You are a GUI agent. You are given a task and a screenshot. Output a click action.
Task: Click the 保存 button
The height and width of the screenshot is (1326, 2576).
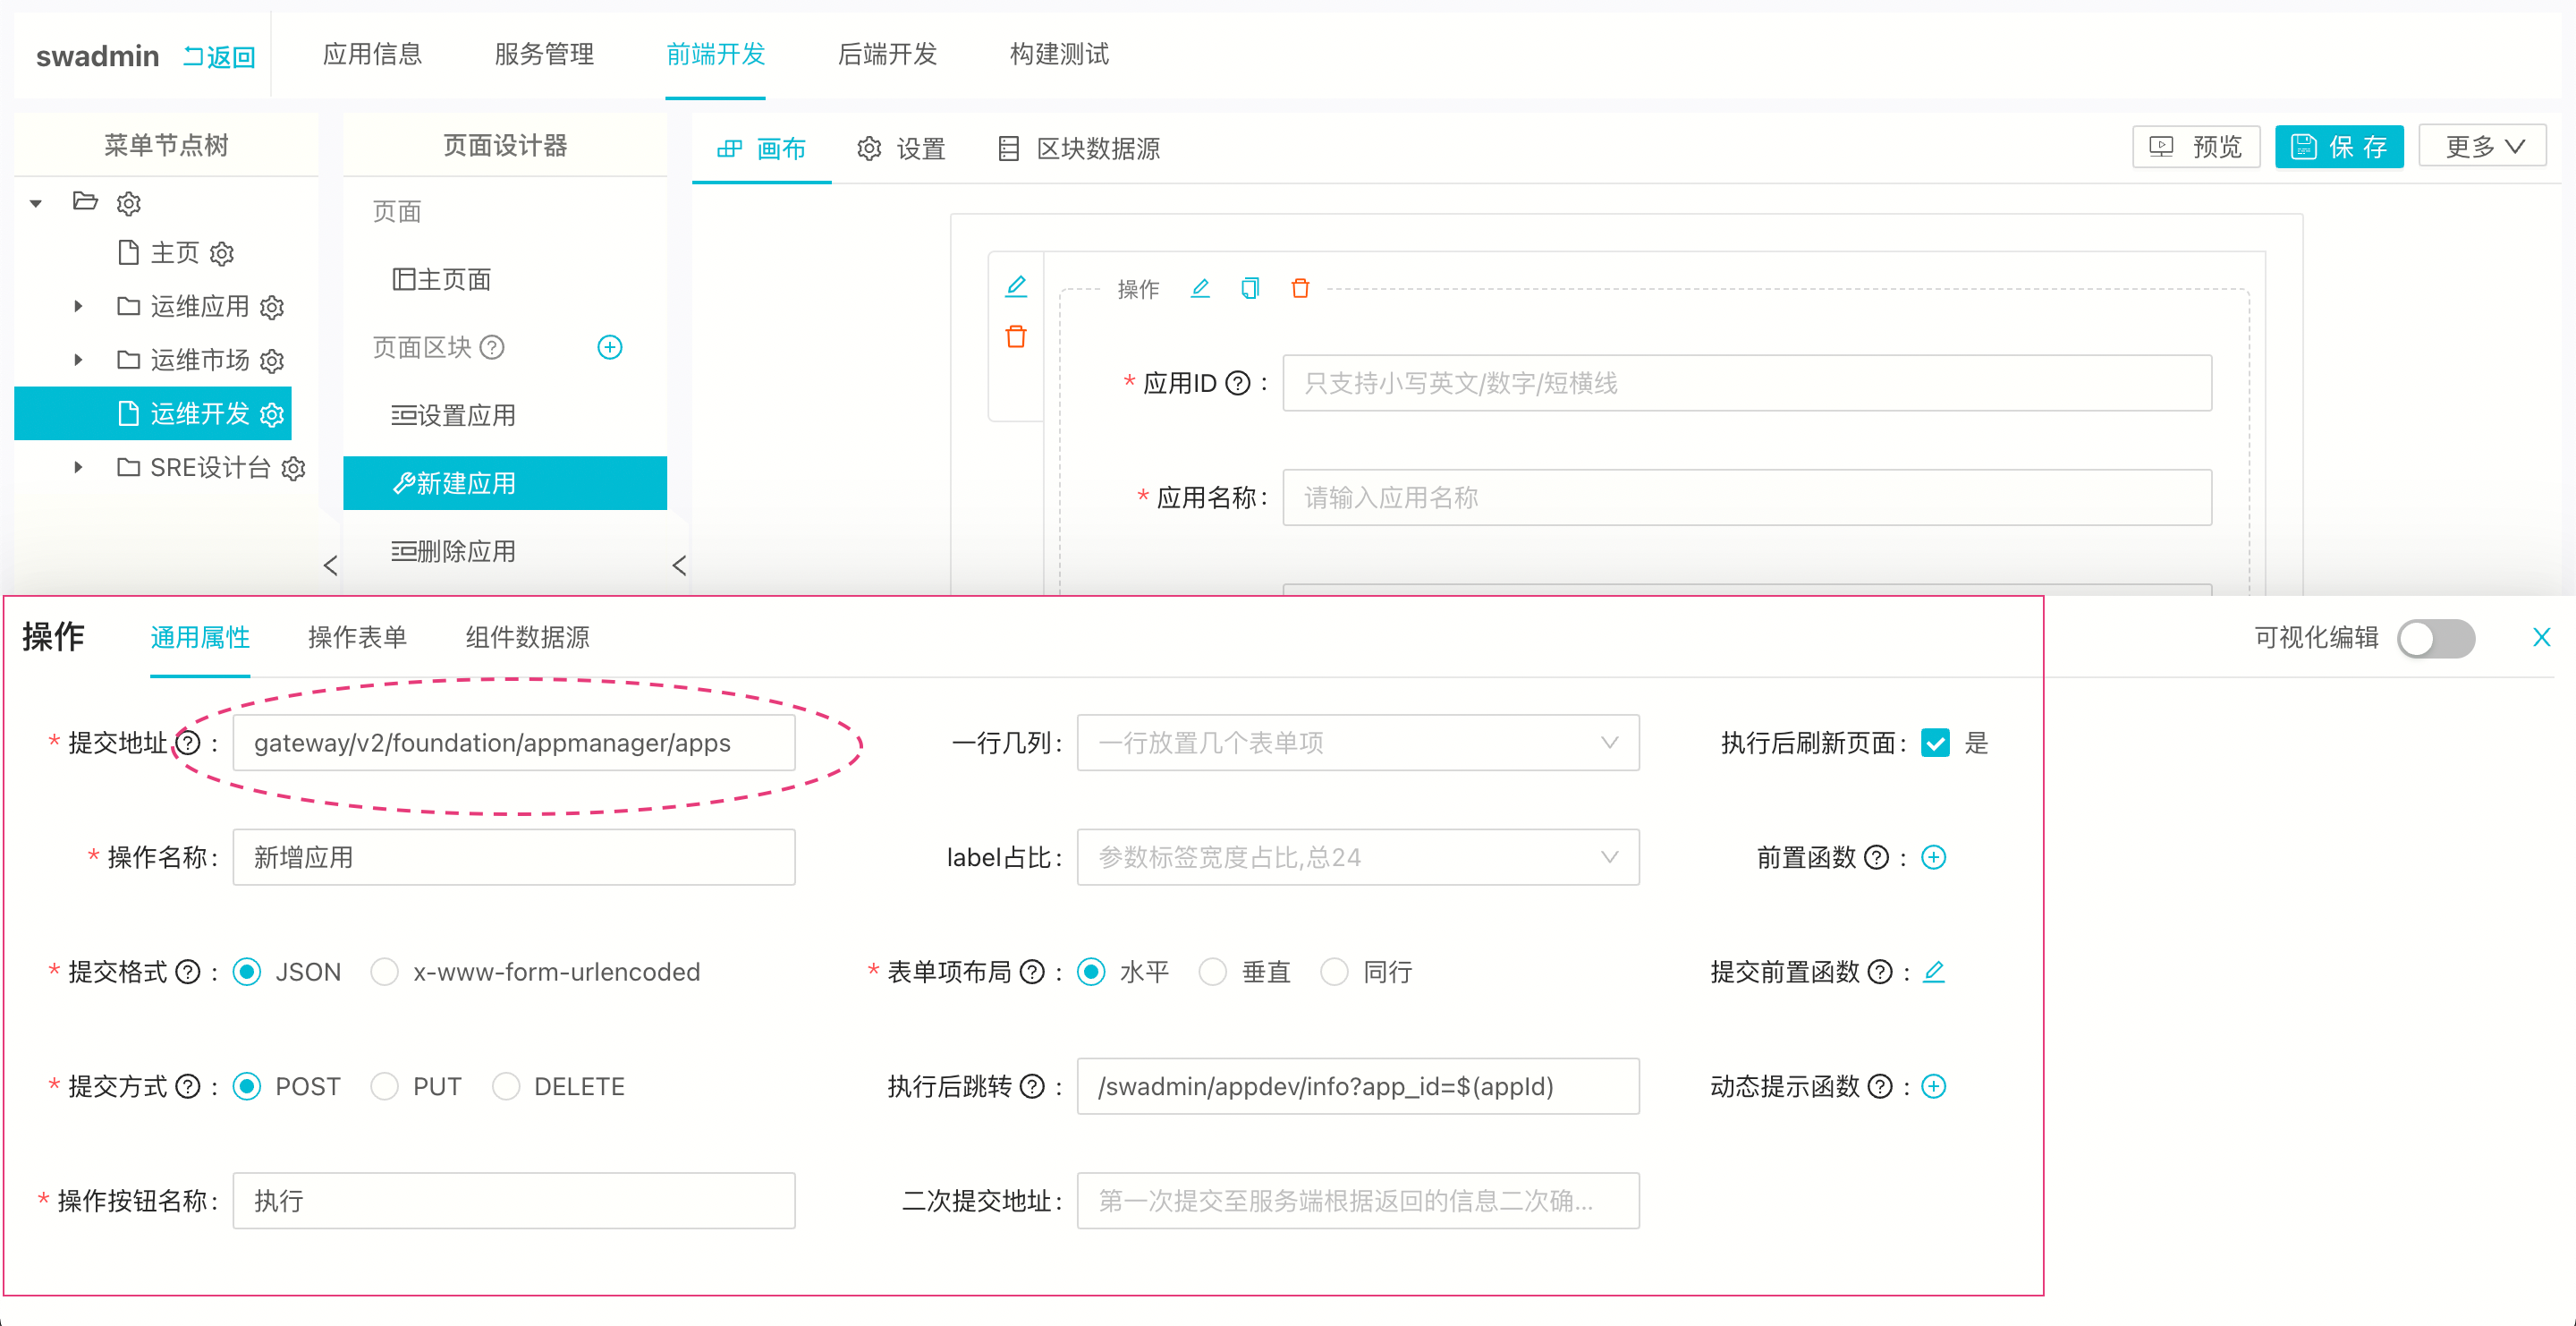pyautogui.click(x=2338, y=147)
